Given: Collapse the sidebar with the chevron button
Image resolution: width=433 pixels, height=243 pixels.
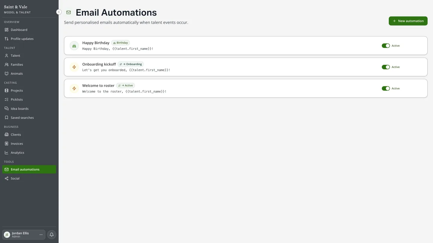Looking at the screenshot, I should coord(59,12).
